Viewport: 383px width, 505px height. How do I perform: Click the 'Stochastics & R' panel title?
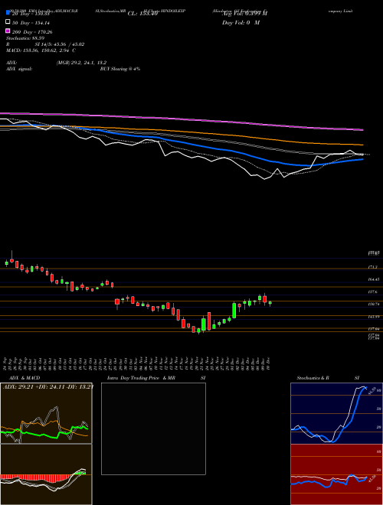click(313, 378)
